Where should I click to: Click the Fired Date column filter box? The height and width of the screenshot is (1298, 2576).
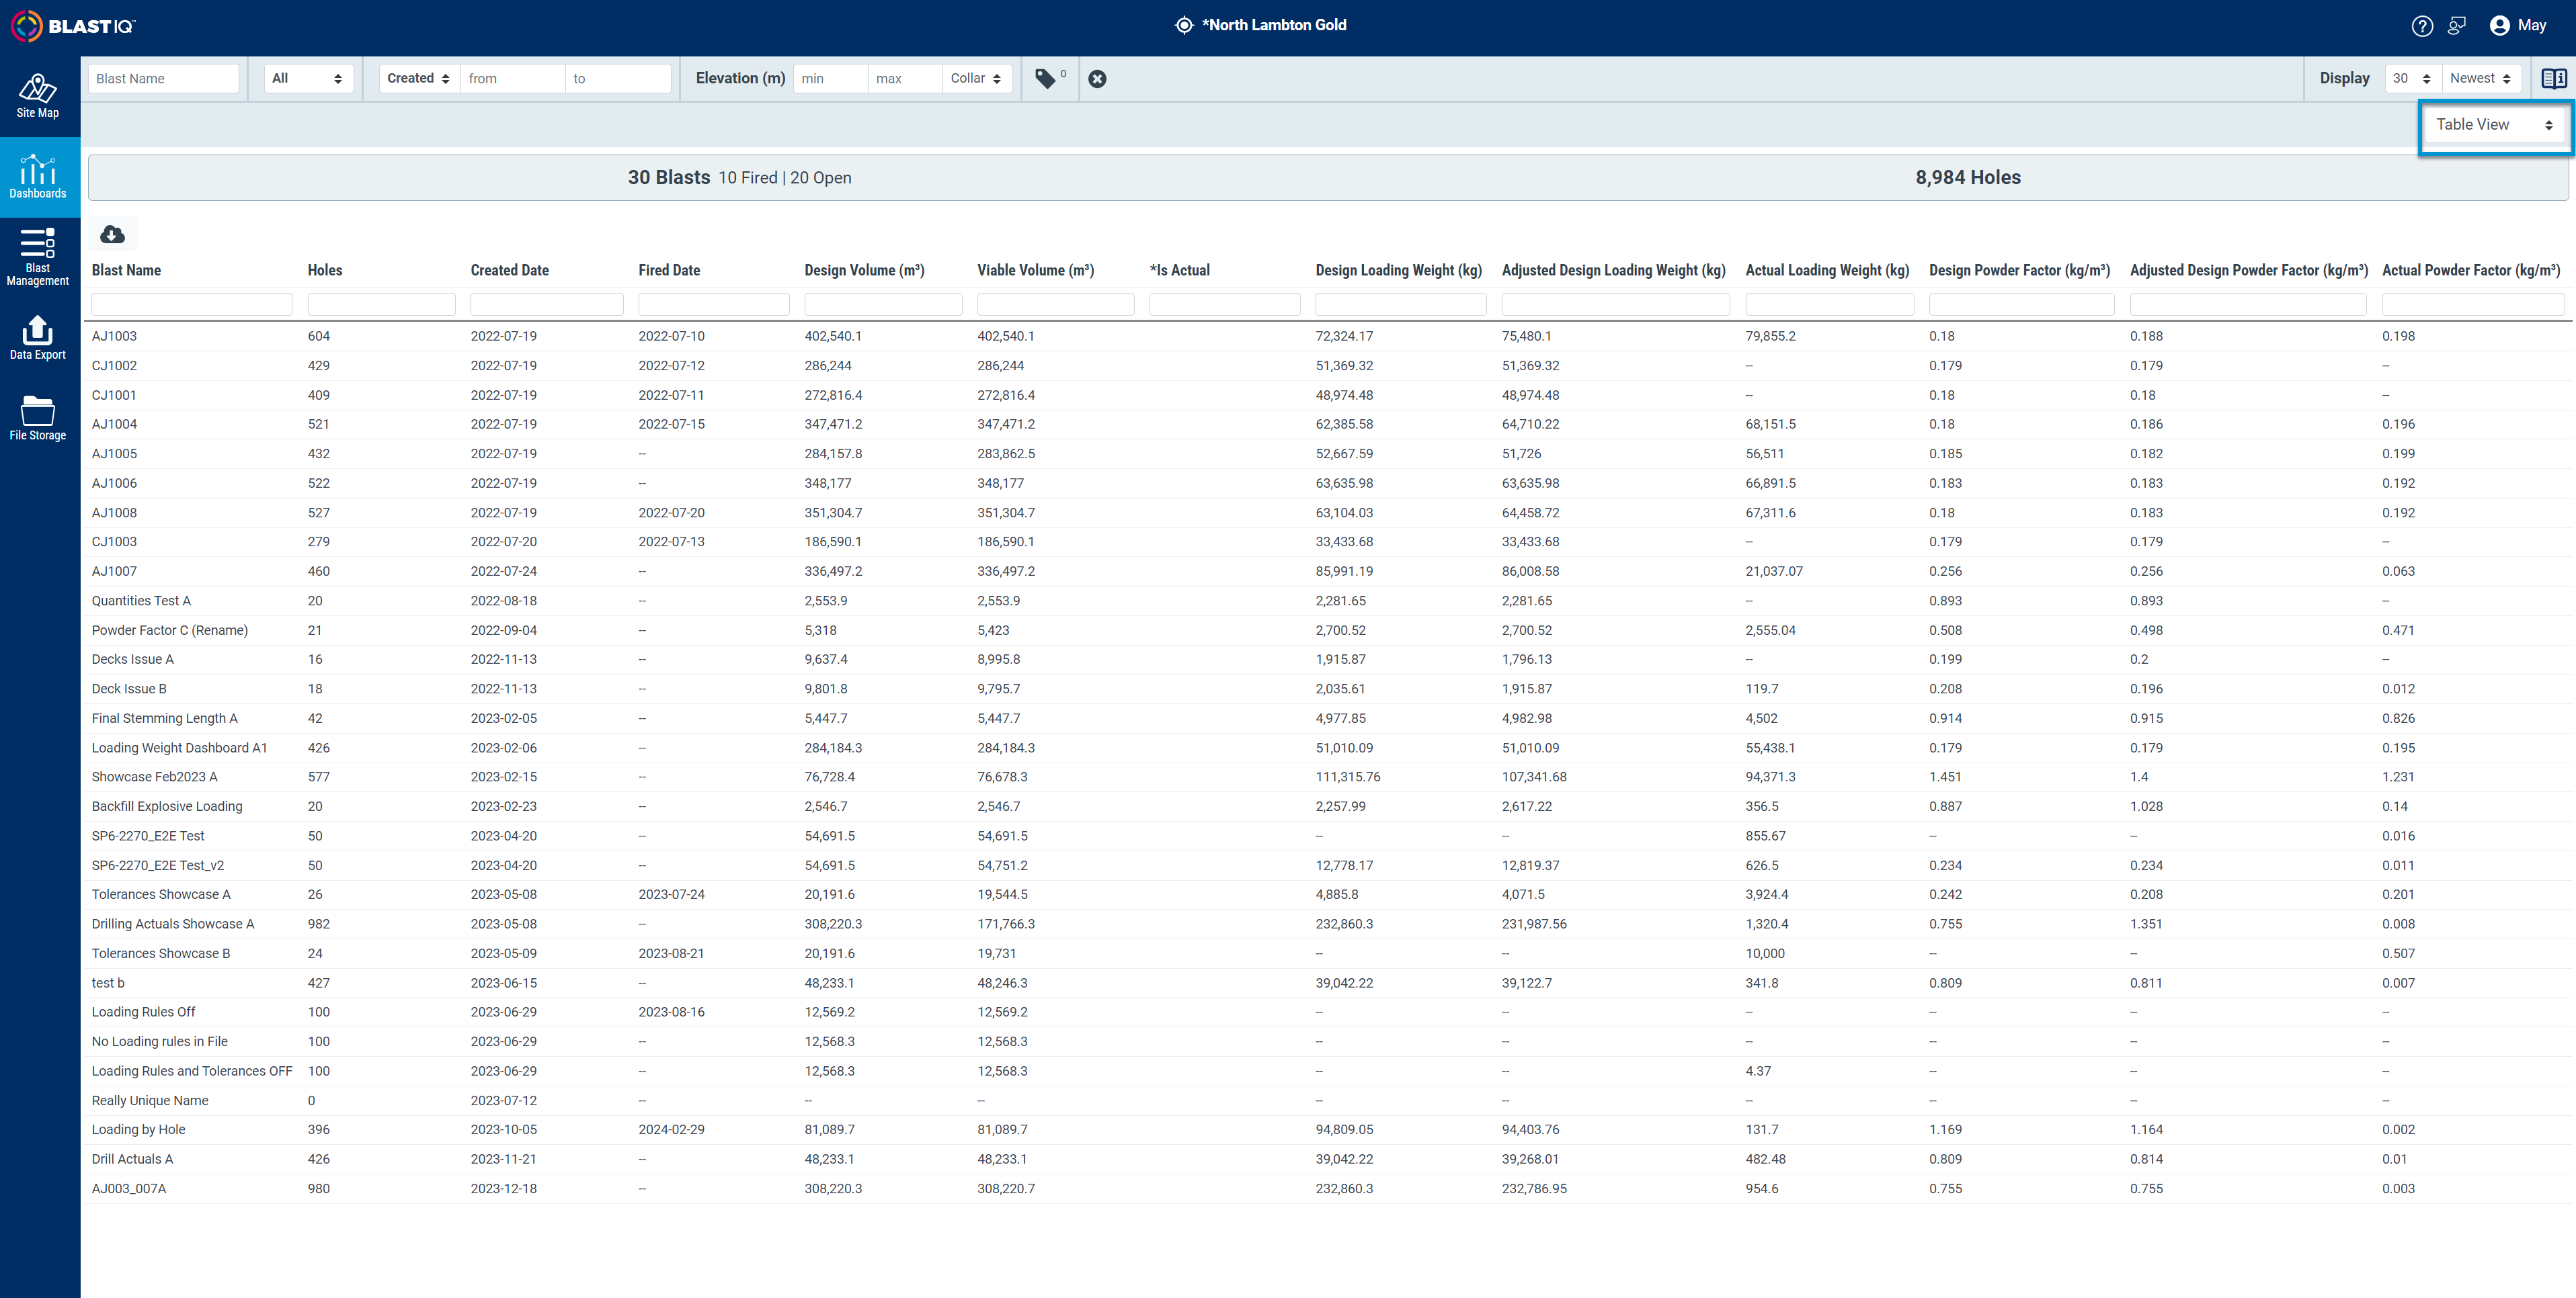tap(714, 304)
